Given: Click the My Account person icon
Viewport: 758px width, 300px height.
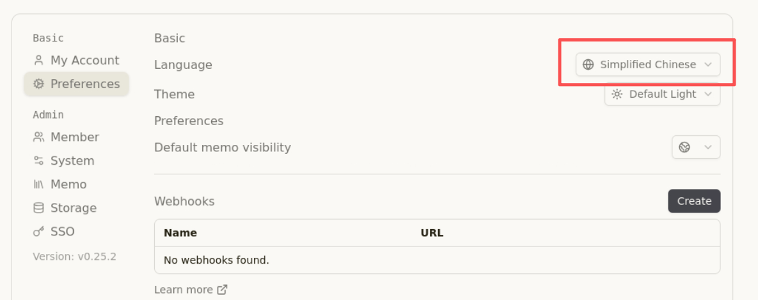Looking at the screenshot, I should click(x=38, y=61).
